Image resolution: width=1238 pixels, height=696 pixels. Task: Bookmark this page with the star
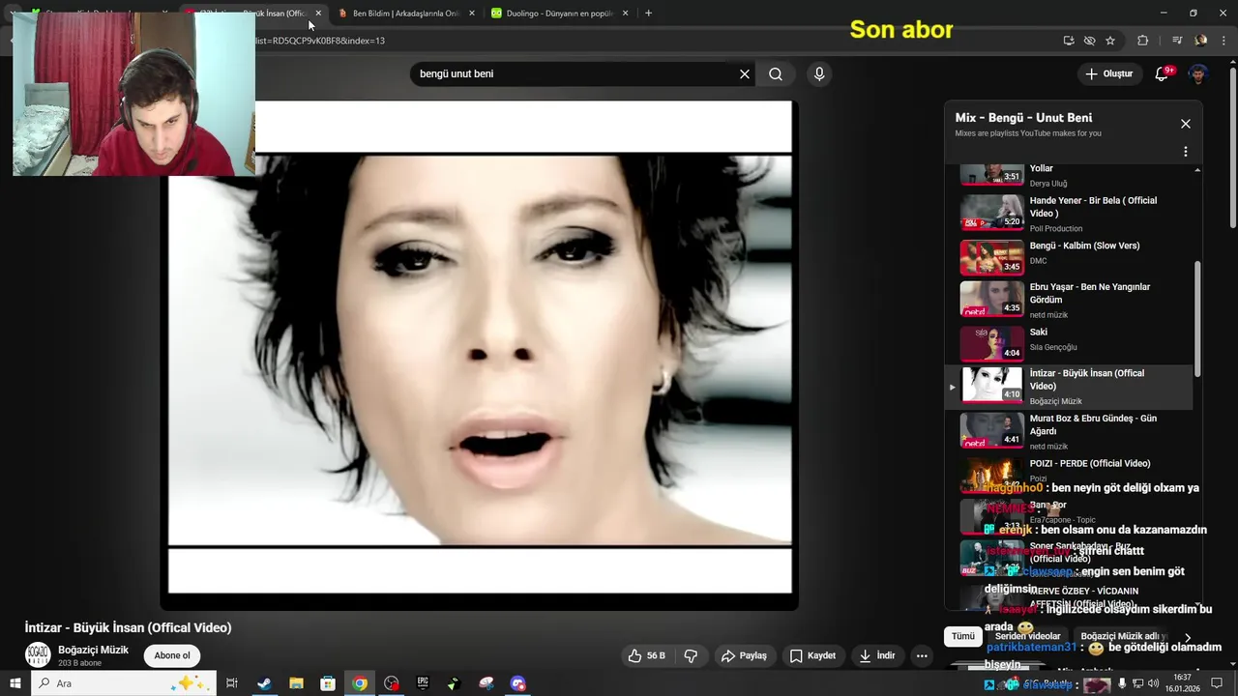tap(1110, 41)
